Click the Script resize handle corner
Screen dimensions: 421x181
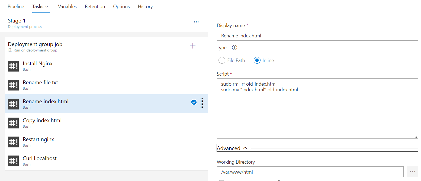(x=416, y=137)
